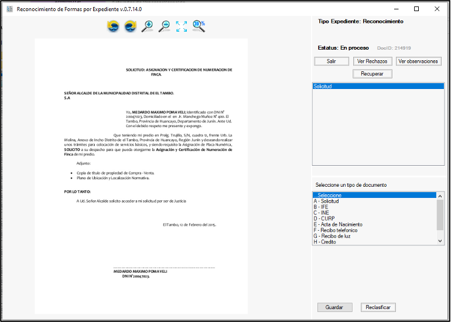Save with the Guardar button

(334, 307)
